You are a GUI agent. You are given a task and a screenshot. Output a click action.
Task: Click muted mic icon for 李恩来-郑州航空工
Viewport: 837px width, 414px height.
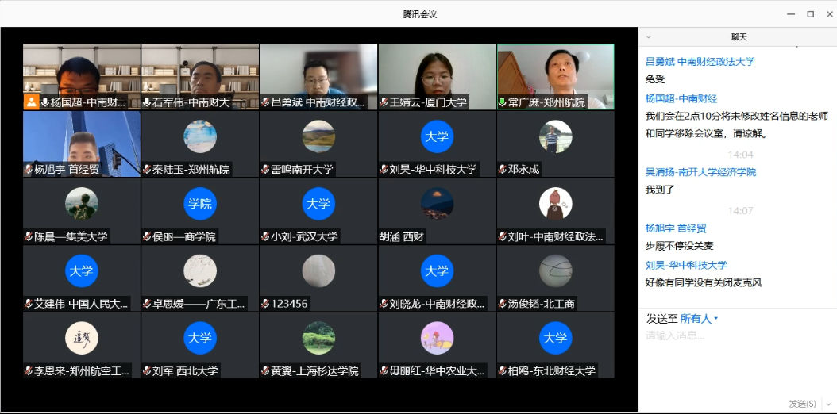[29, 371]
